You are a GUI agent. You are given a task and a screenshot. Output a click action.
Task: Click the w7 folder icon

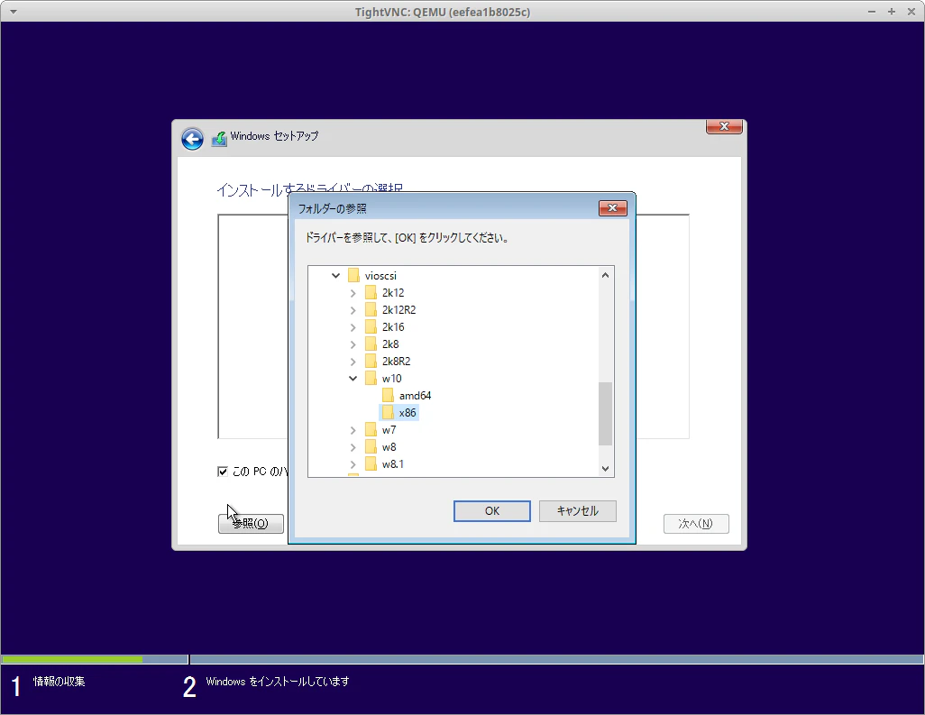click(371, 429)
